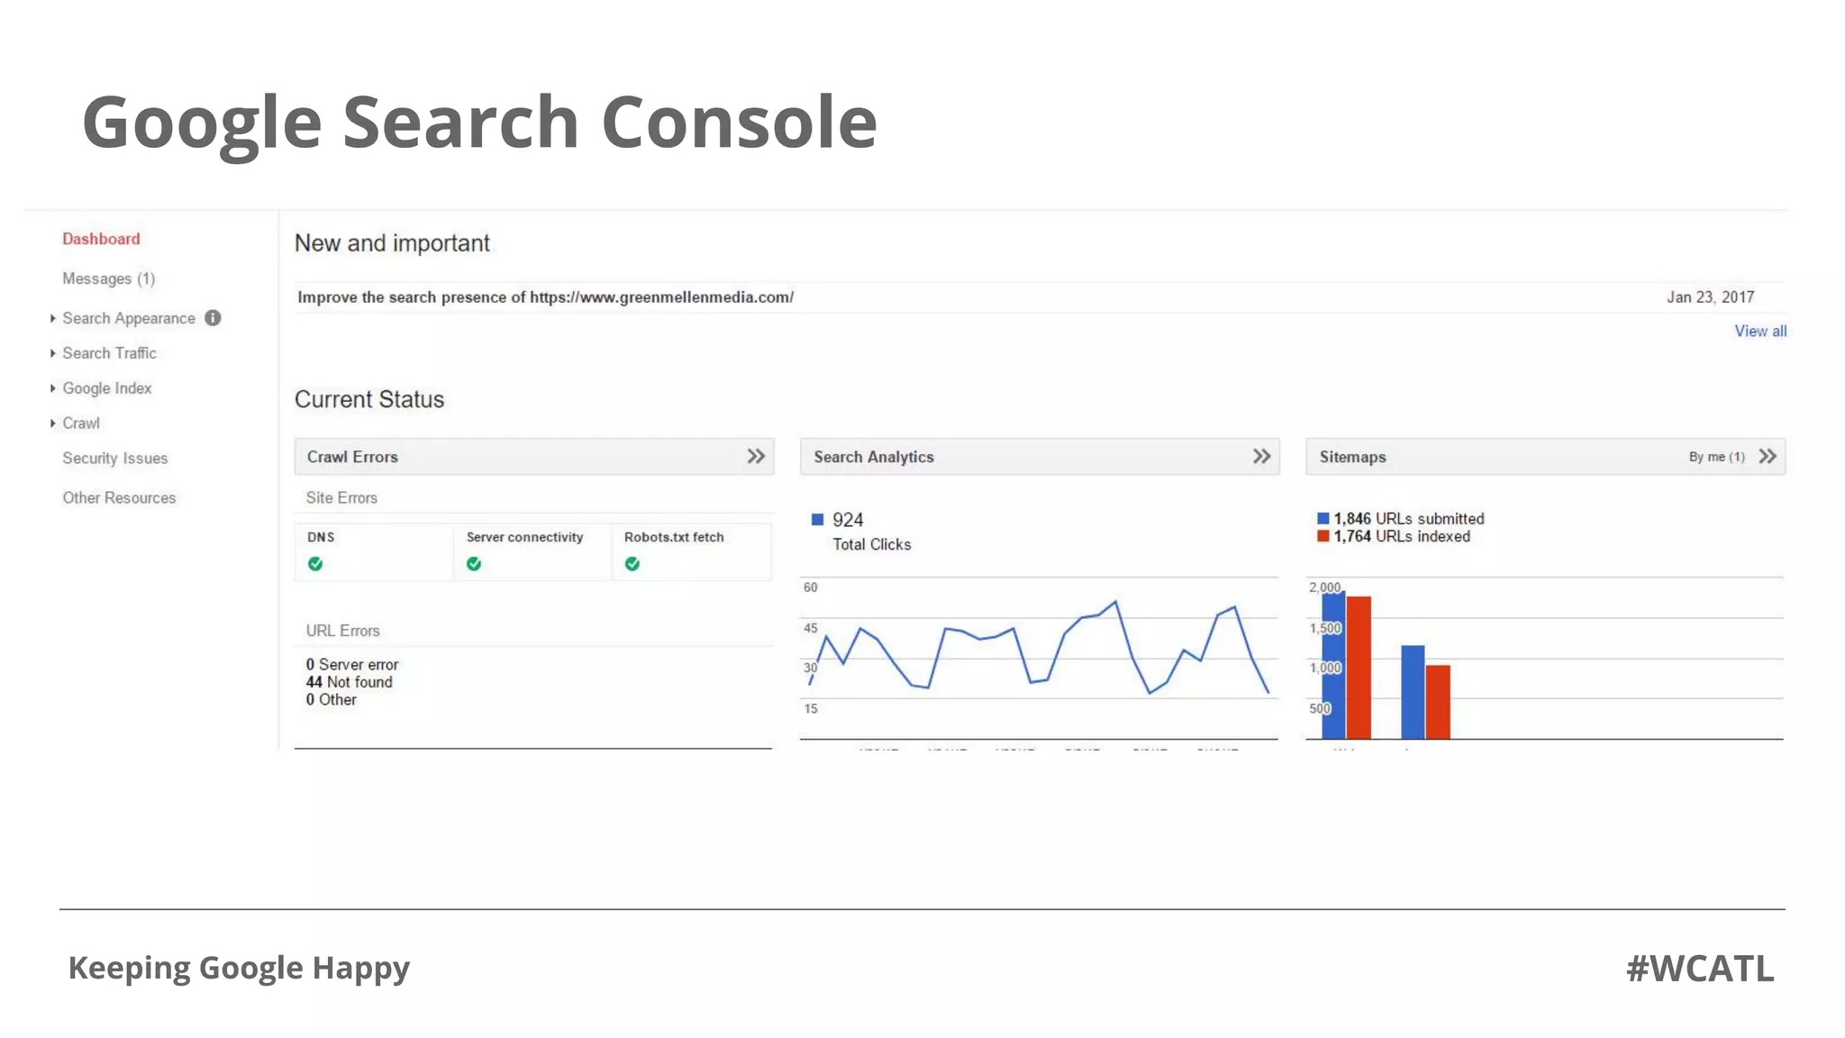Image resolution: width=1845 pixels, height=1038 pixels.
Task: Click the URL Errors label
Action: pyautogui.click(x=342, y=631)
